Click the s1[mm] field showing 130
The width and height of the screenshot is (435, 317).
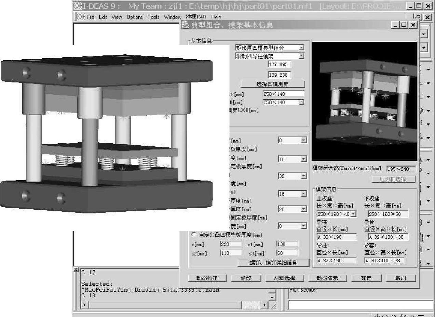(287, 244)
